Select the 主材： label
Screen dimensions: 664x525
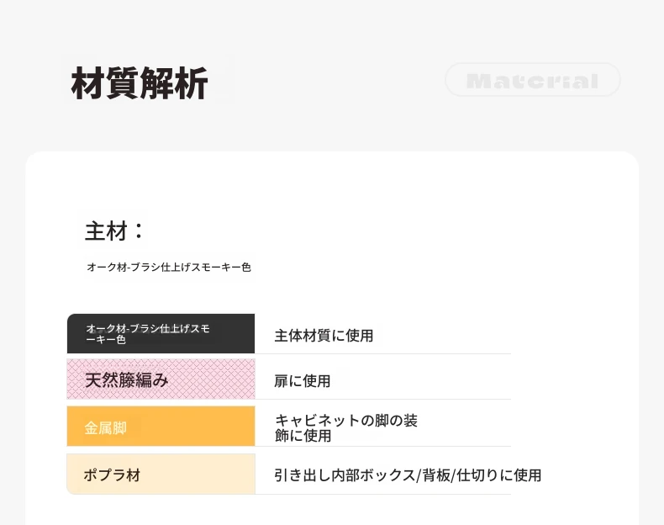[x=114, y=231]
